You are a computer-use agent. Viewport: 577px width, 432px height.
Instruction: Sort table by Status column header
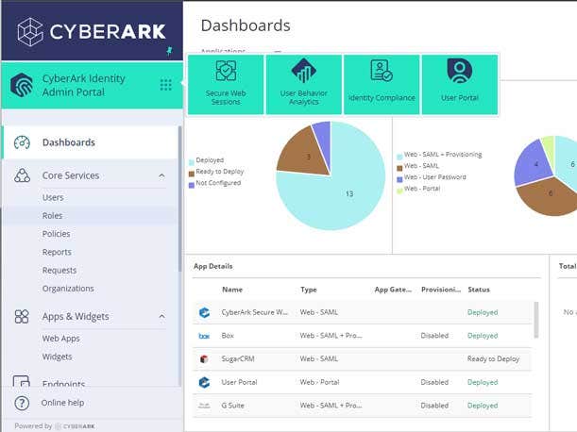pyautogui.click(x=478, y=290)
